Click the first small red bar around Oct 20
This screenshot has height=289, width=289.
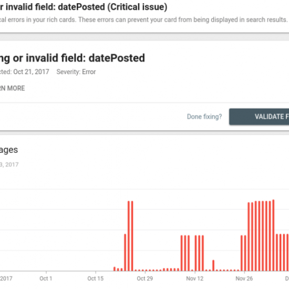click(x=115, y=269)
